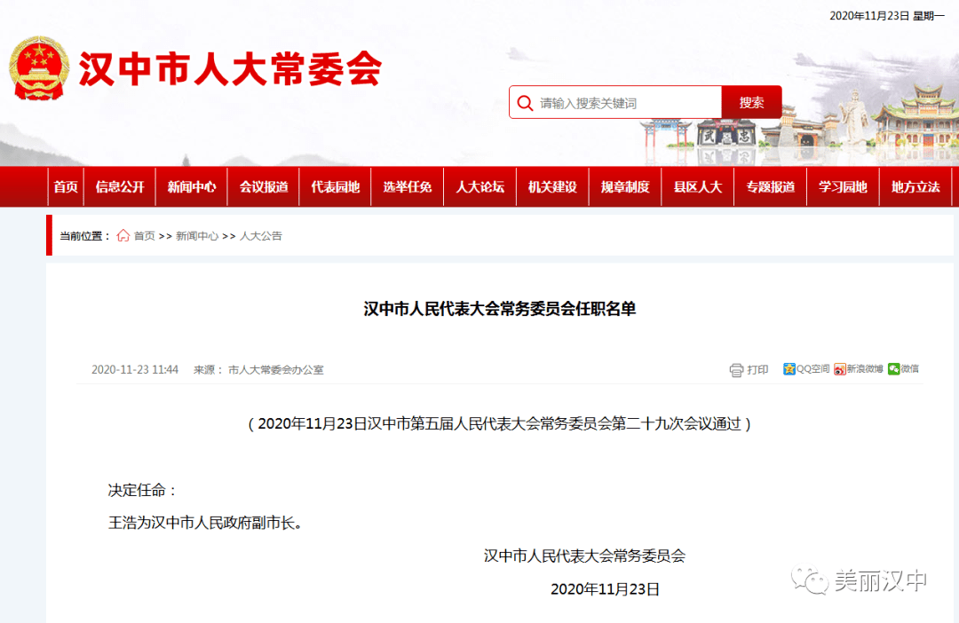Click the printer icon
Viewport: 959px width, 623px height.
pyautogui.click(x=736, y=369)
